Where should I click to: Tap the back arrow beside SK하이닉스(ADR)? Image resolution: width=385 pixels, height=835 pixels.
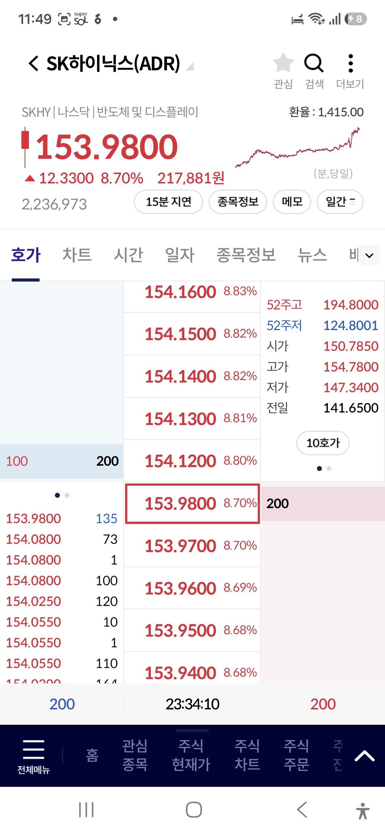(x=34, y=64)
